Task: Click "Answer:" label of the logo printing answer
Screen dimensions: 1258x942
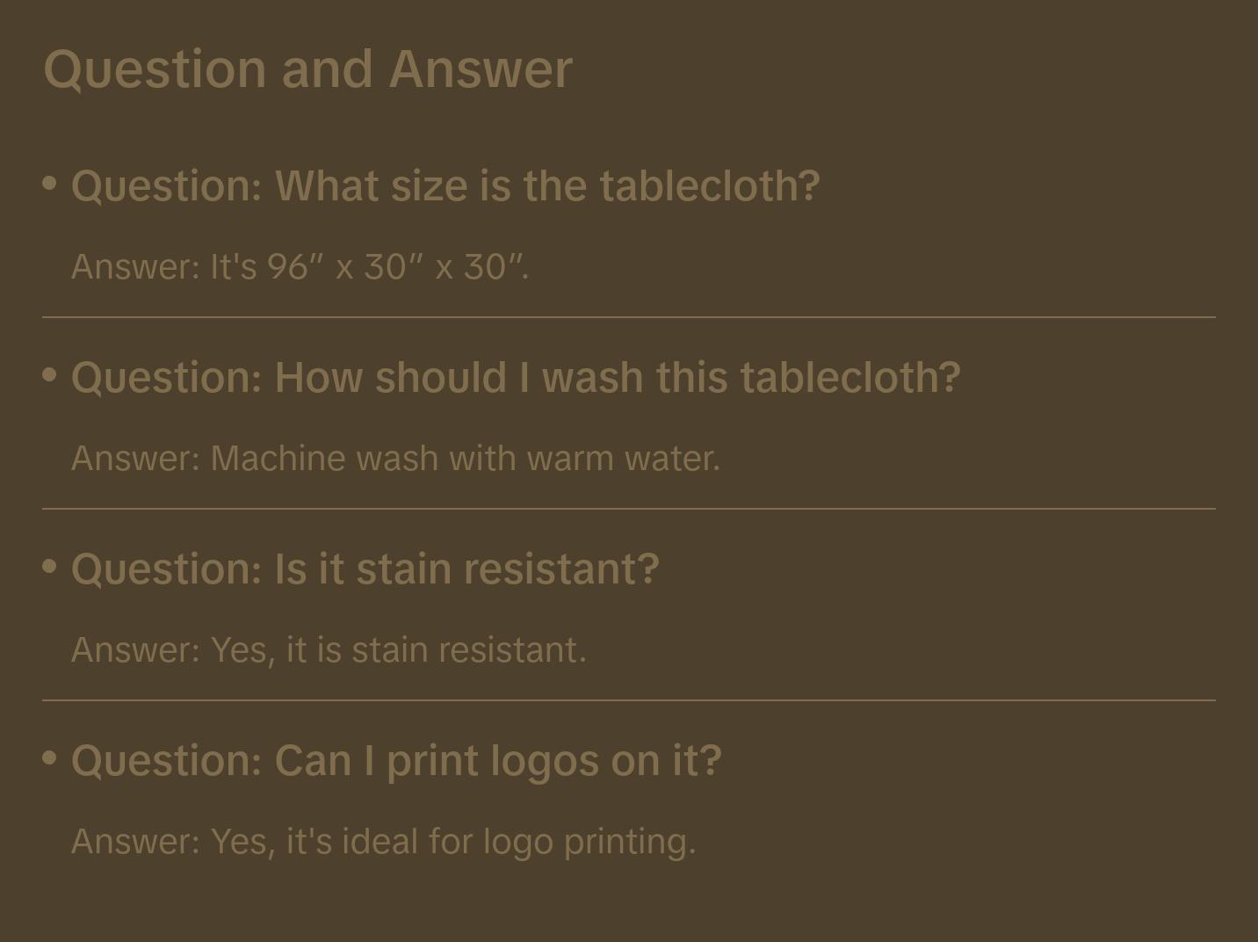Action: click(x=136, y=842)
